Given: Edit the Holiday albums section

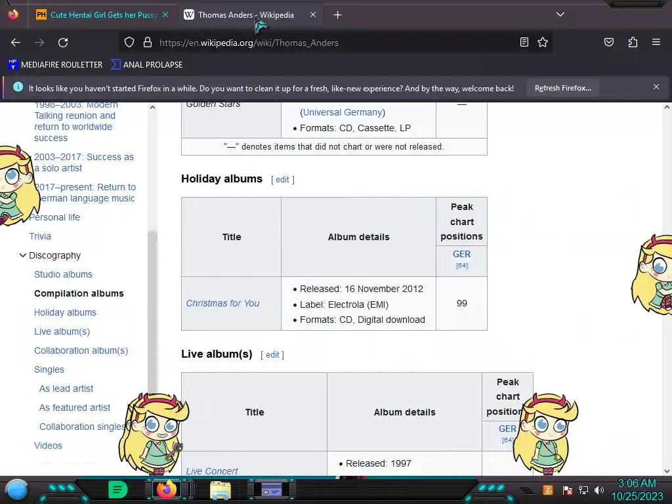Looking at the screenshot, I should click(282, 180).
